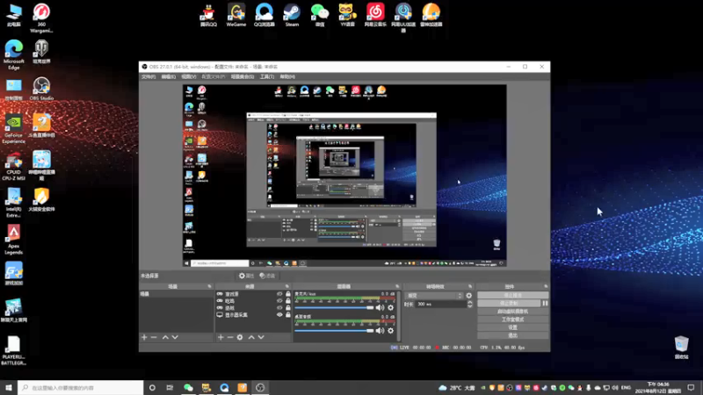Move the scene down in scenes list
703x395 pixels.
[x=175, y=337]
